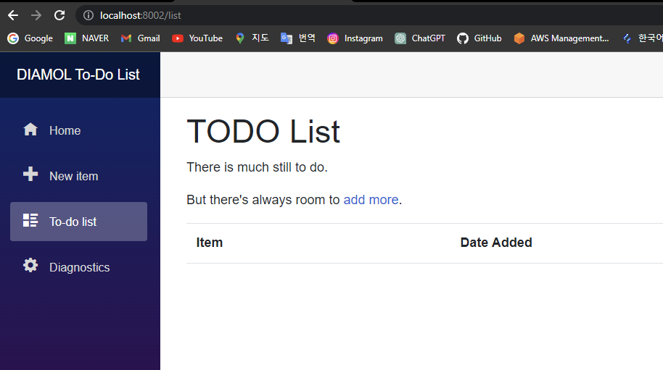
Task: Click the Instagram camera favicon
Action: [x=333, y=38]
